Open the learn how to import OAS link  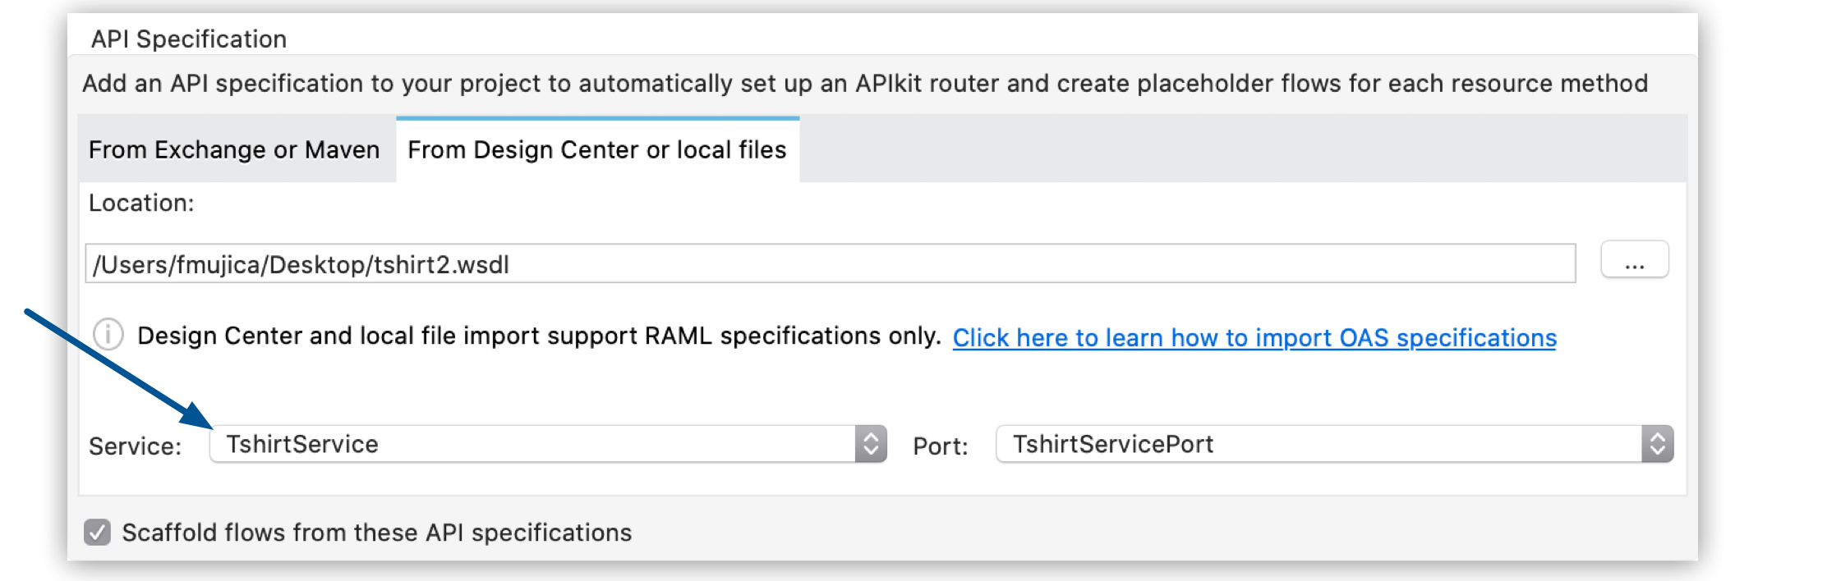1254,337
